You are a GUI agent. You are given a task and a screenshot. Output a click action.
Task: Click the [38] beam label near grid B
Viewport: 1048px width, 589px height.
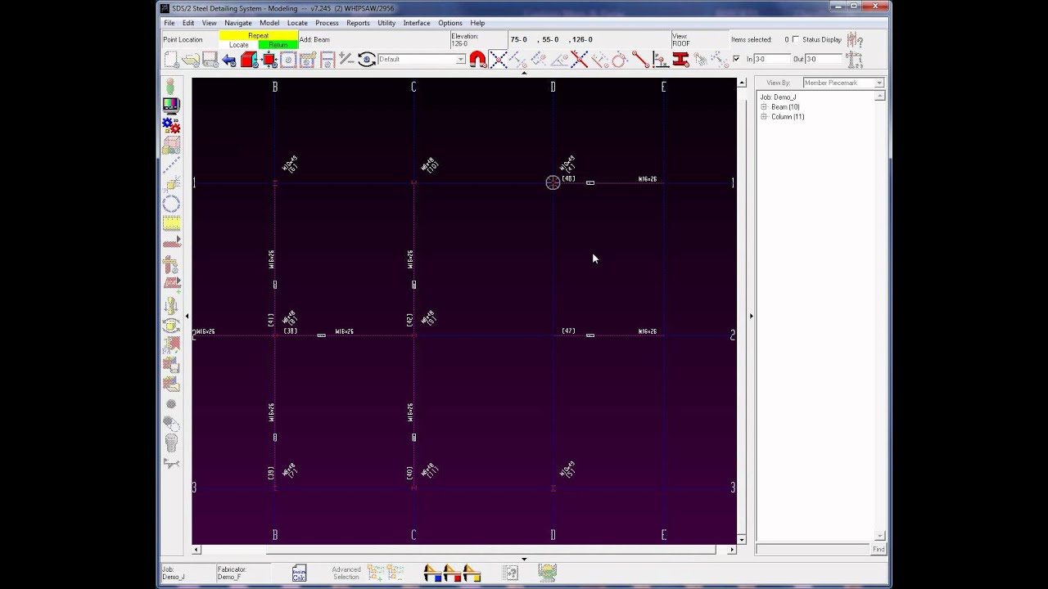click(290, 331)
